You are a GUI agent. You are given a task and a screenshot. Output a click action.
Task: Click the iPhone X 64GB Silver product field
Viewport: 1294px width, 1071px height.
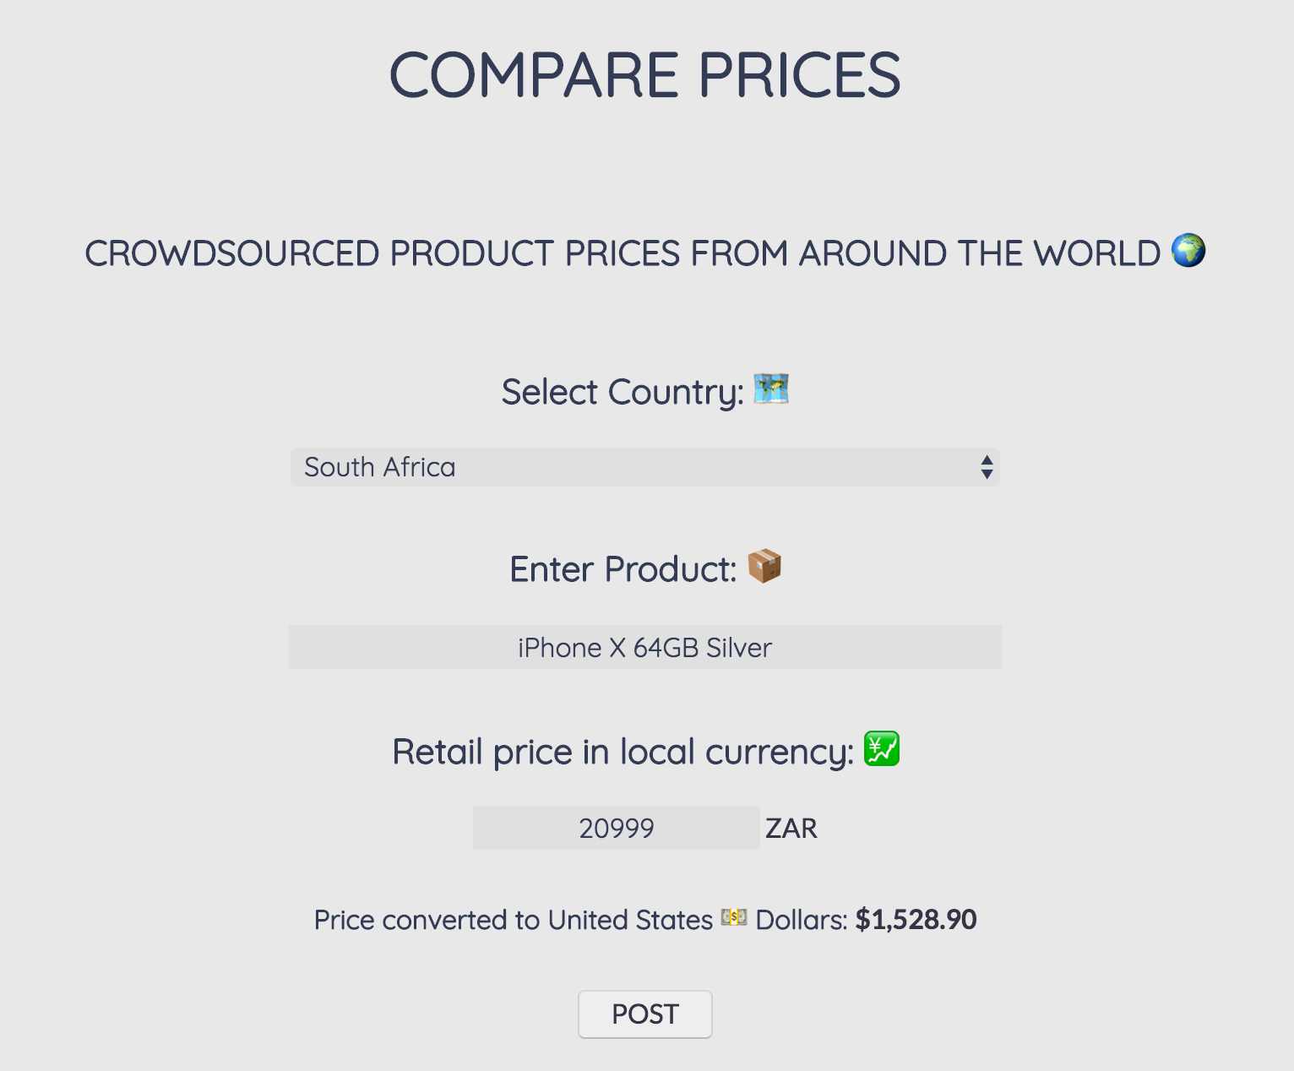(644, 648)
